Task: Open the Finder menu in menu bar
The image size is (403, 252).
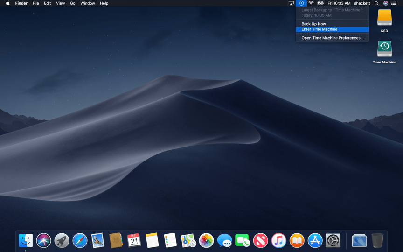Action: point(21,3)
